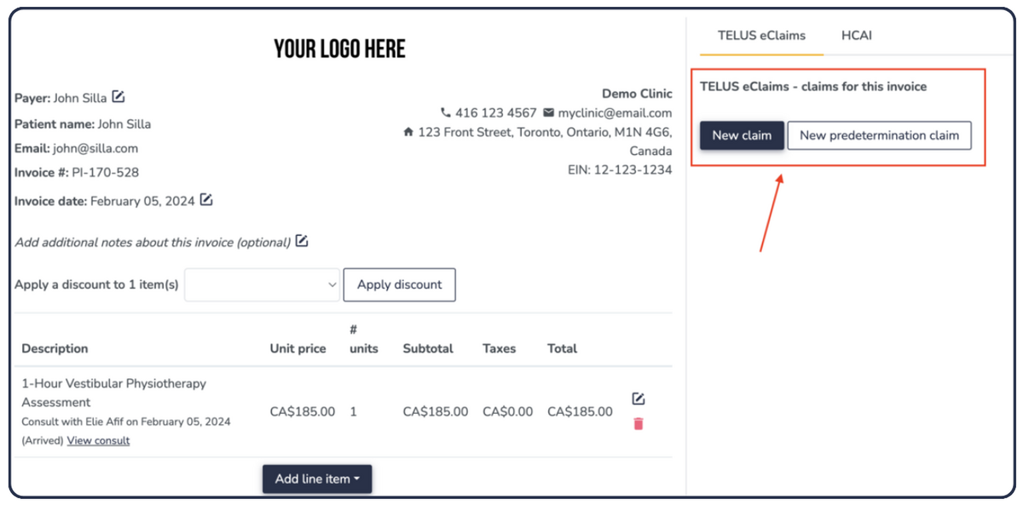Switch to the HCAI tab
The image size is (1023, 505).
click(x=856, y=36)
